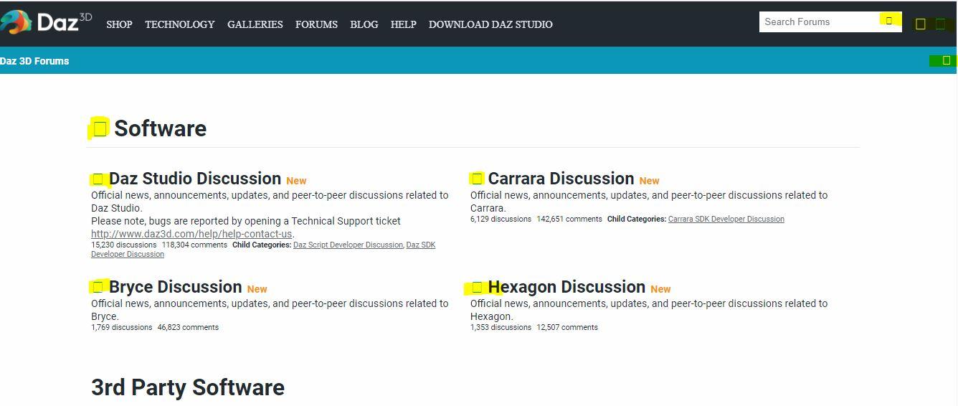Click the '46,823 comments' count
Viewport: 958px width, 406px height.
tap(188, 328)
